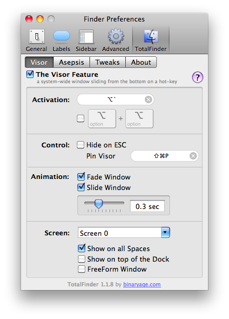Enable the double option key activation checkbox
The image size is (229, 319).
click(x=81, y=118)
